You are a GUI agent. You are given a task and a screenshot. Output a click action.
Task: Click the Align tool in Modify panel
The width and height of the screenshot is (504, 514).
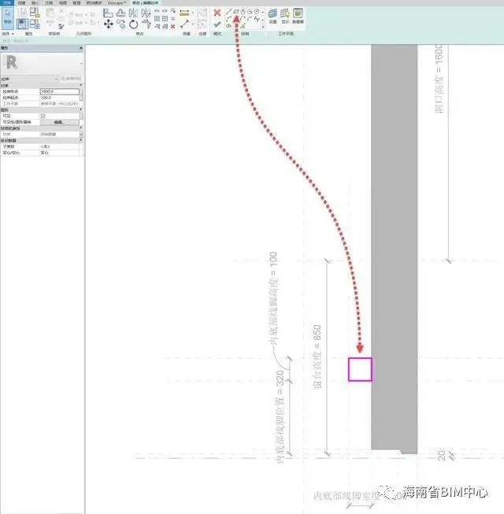(x=108, y=13)
